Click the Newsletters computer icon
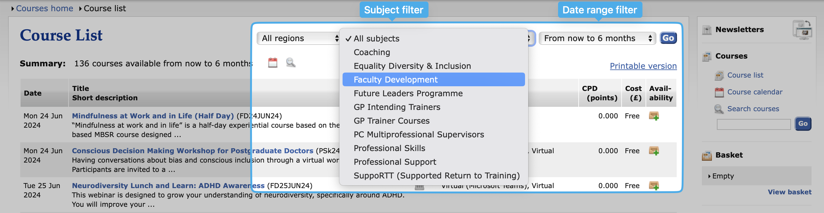This screenshot has height=213, width=824. (x=802, y=30)
